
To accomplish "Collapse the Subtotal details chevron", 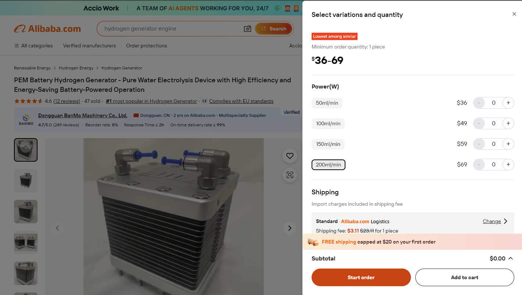I will point(511,258).
